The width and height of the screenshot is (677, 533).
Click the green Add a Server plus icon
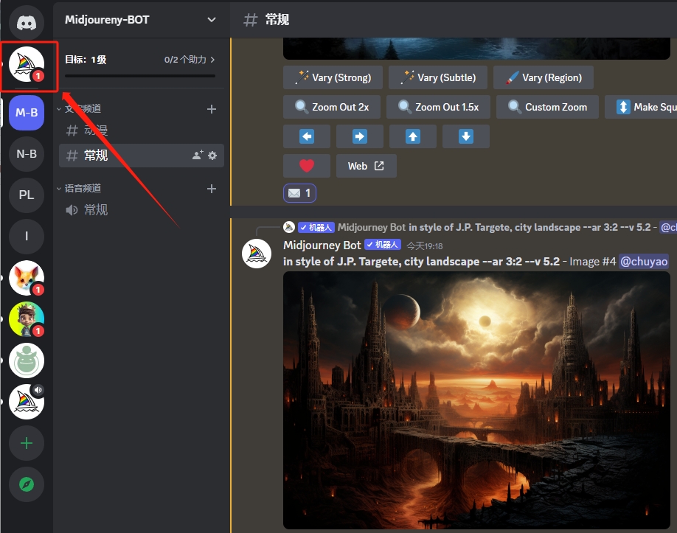tap(27, 443)
